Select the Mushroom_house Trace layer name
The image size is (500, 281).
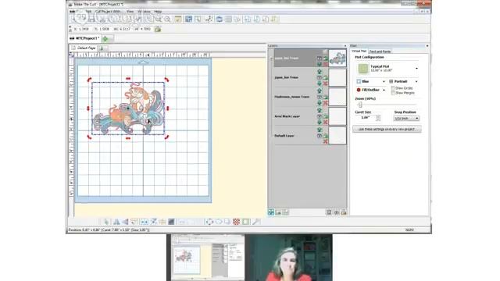(292, 97)
